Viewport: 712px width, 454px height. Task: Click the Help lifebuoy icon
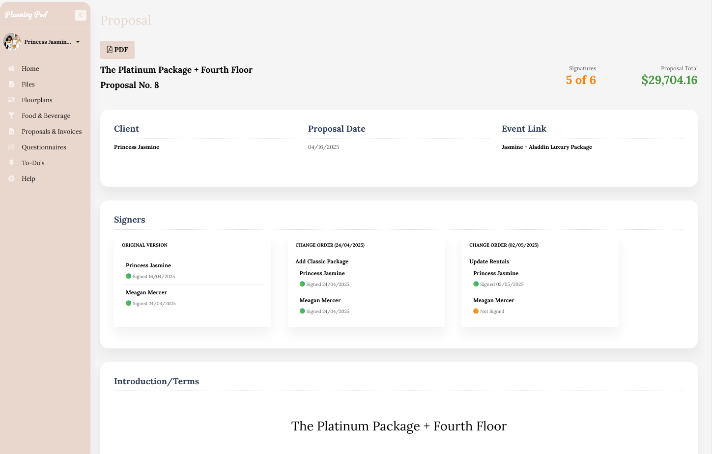pos(11,179)
